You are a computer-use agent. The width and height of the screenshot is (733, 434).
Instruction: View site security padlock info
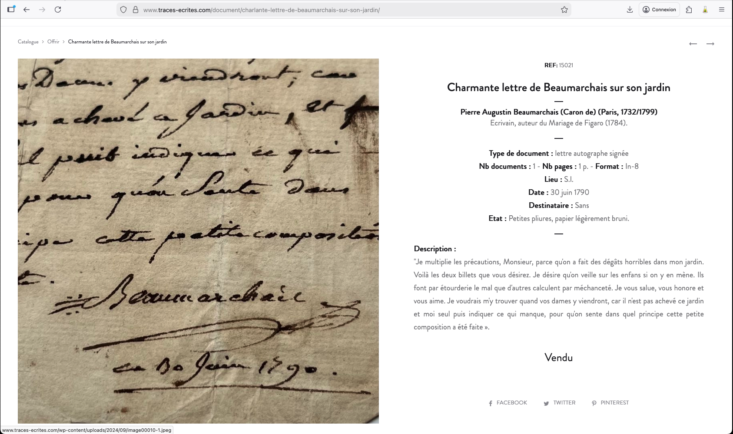(135, 10)
